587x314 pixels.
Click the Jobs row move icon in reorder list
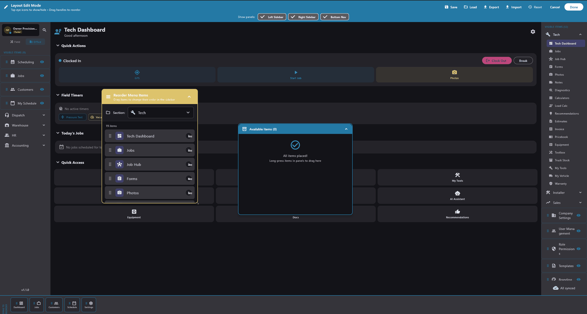click(x=190, y=150)
